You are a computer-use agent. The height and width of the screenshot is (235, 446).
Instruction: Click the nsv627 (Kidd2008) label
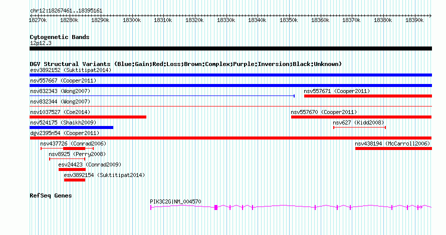(x=358, y=122)
